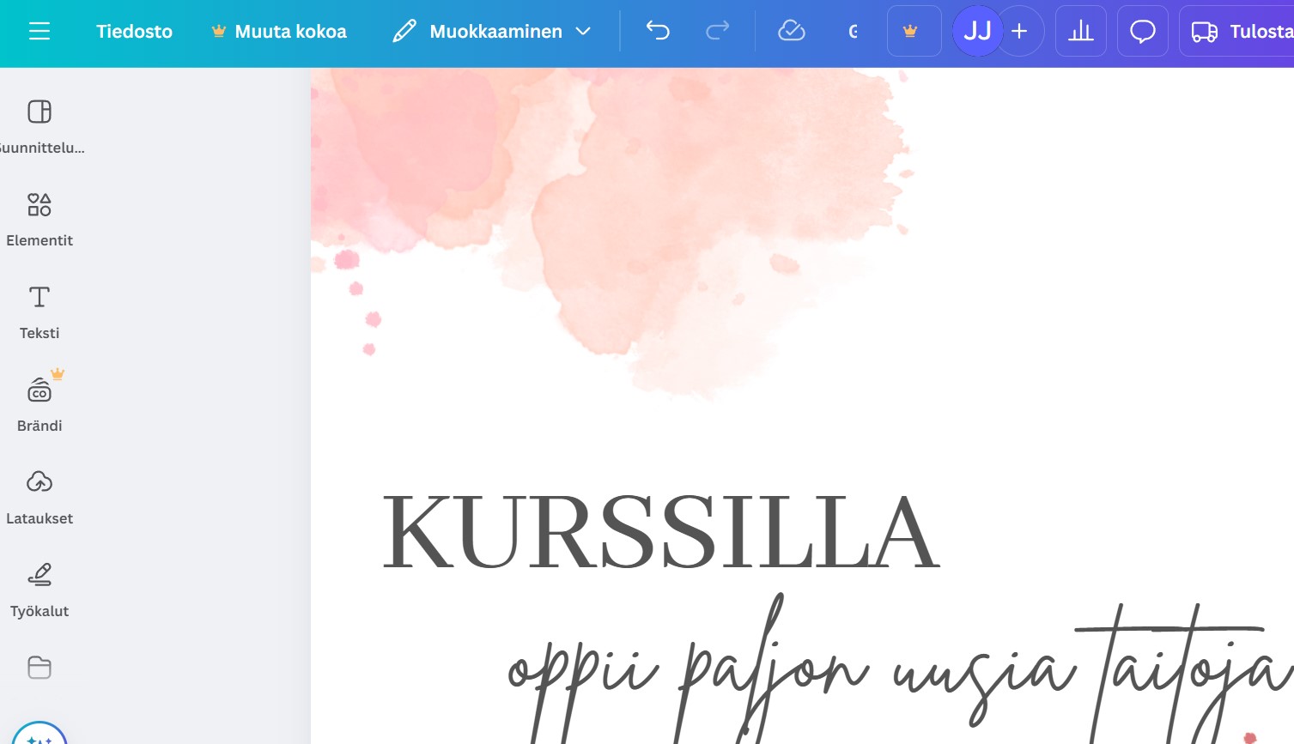Add collaborator with the plus button
Image resolution: width=1294 pixels, height=744 pixels.
click(1021, 32)
